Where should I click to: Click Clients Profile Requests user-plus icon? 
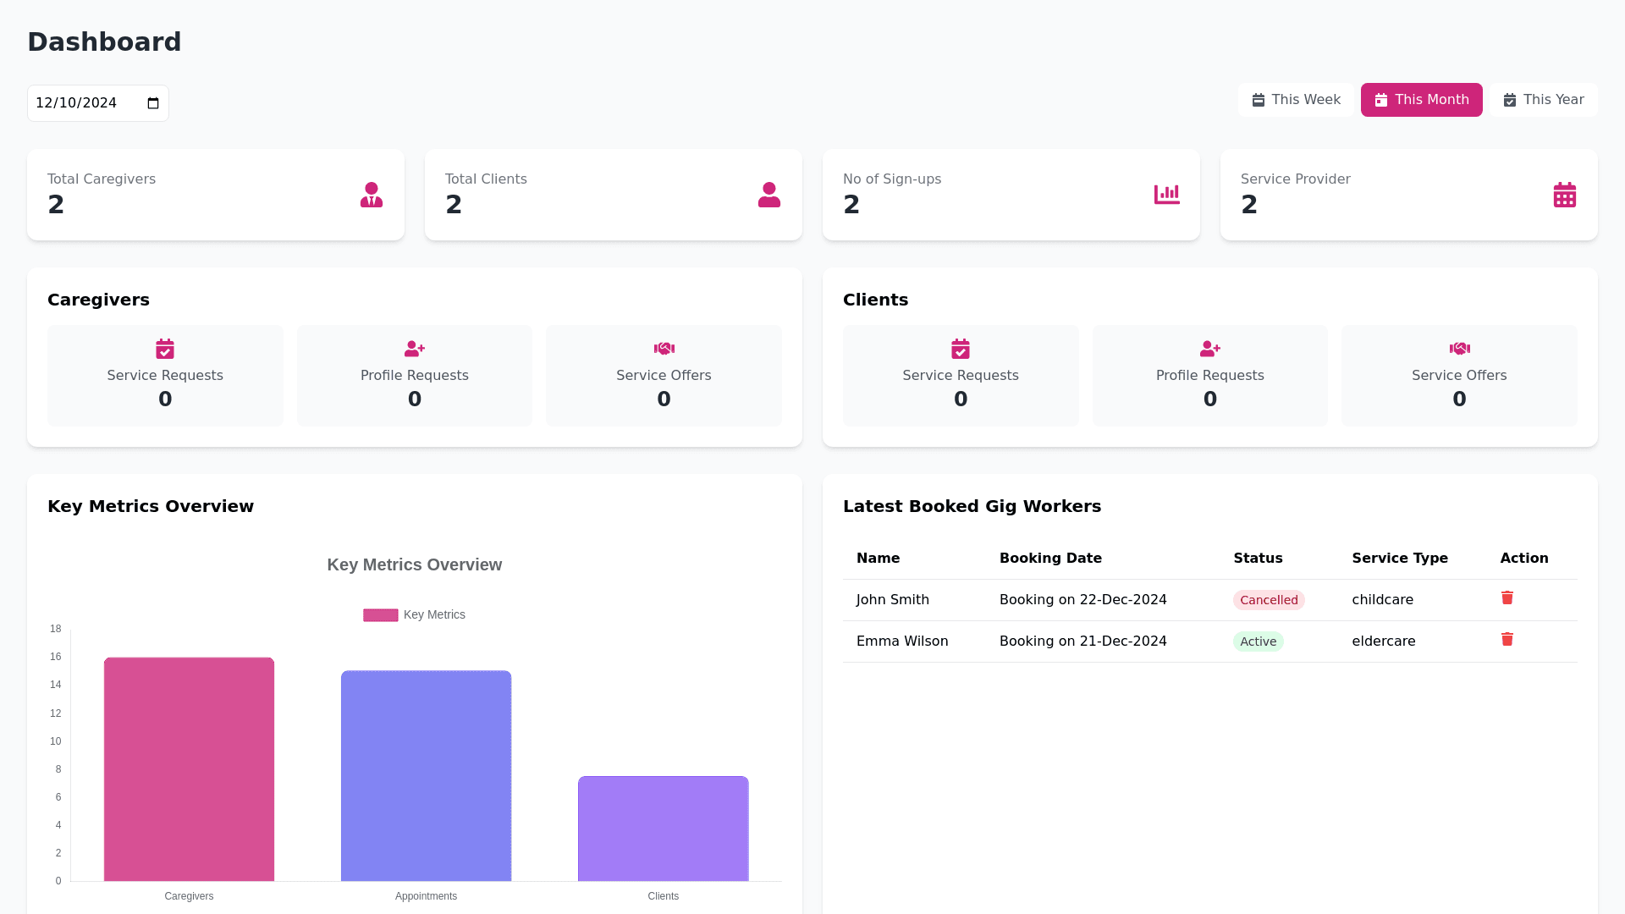click(x=1209, y=349)
